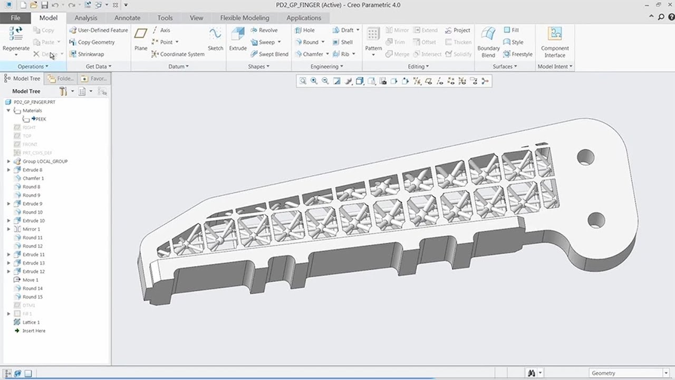Create a datum Plane
This screenshot has width=675, height=380.
click(x=141, y=40)
